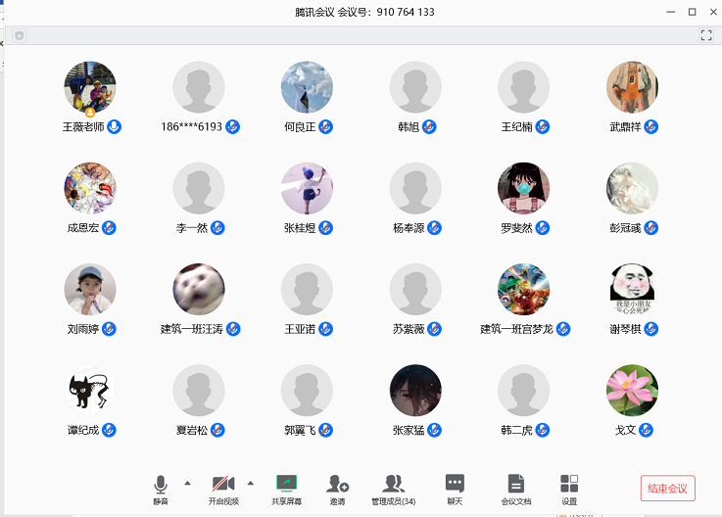This screenshot has width=722, height=517.
Task: Toggle the microphone icon beside 王薇老师
Action: 115,127
